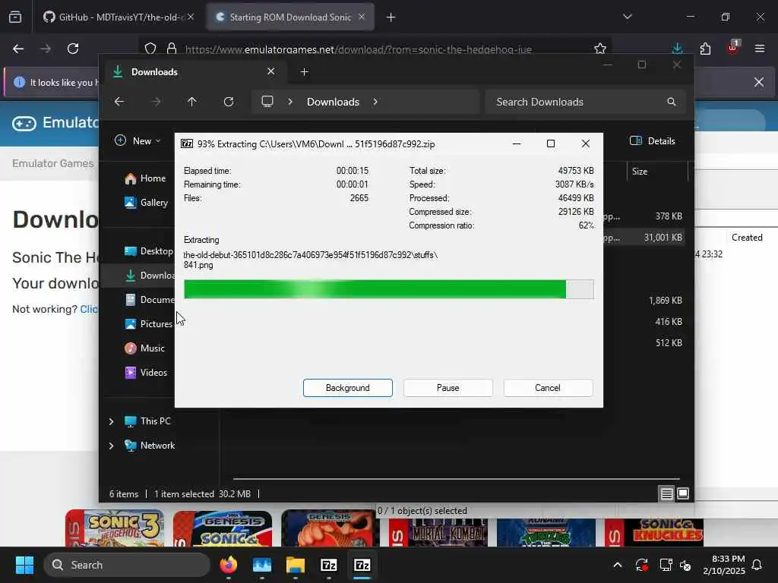The width and height of the screenshot is (778, 583).
Task: Dismiss the Firefox notification bar
Action: click(759, 82)
